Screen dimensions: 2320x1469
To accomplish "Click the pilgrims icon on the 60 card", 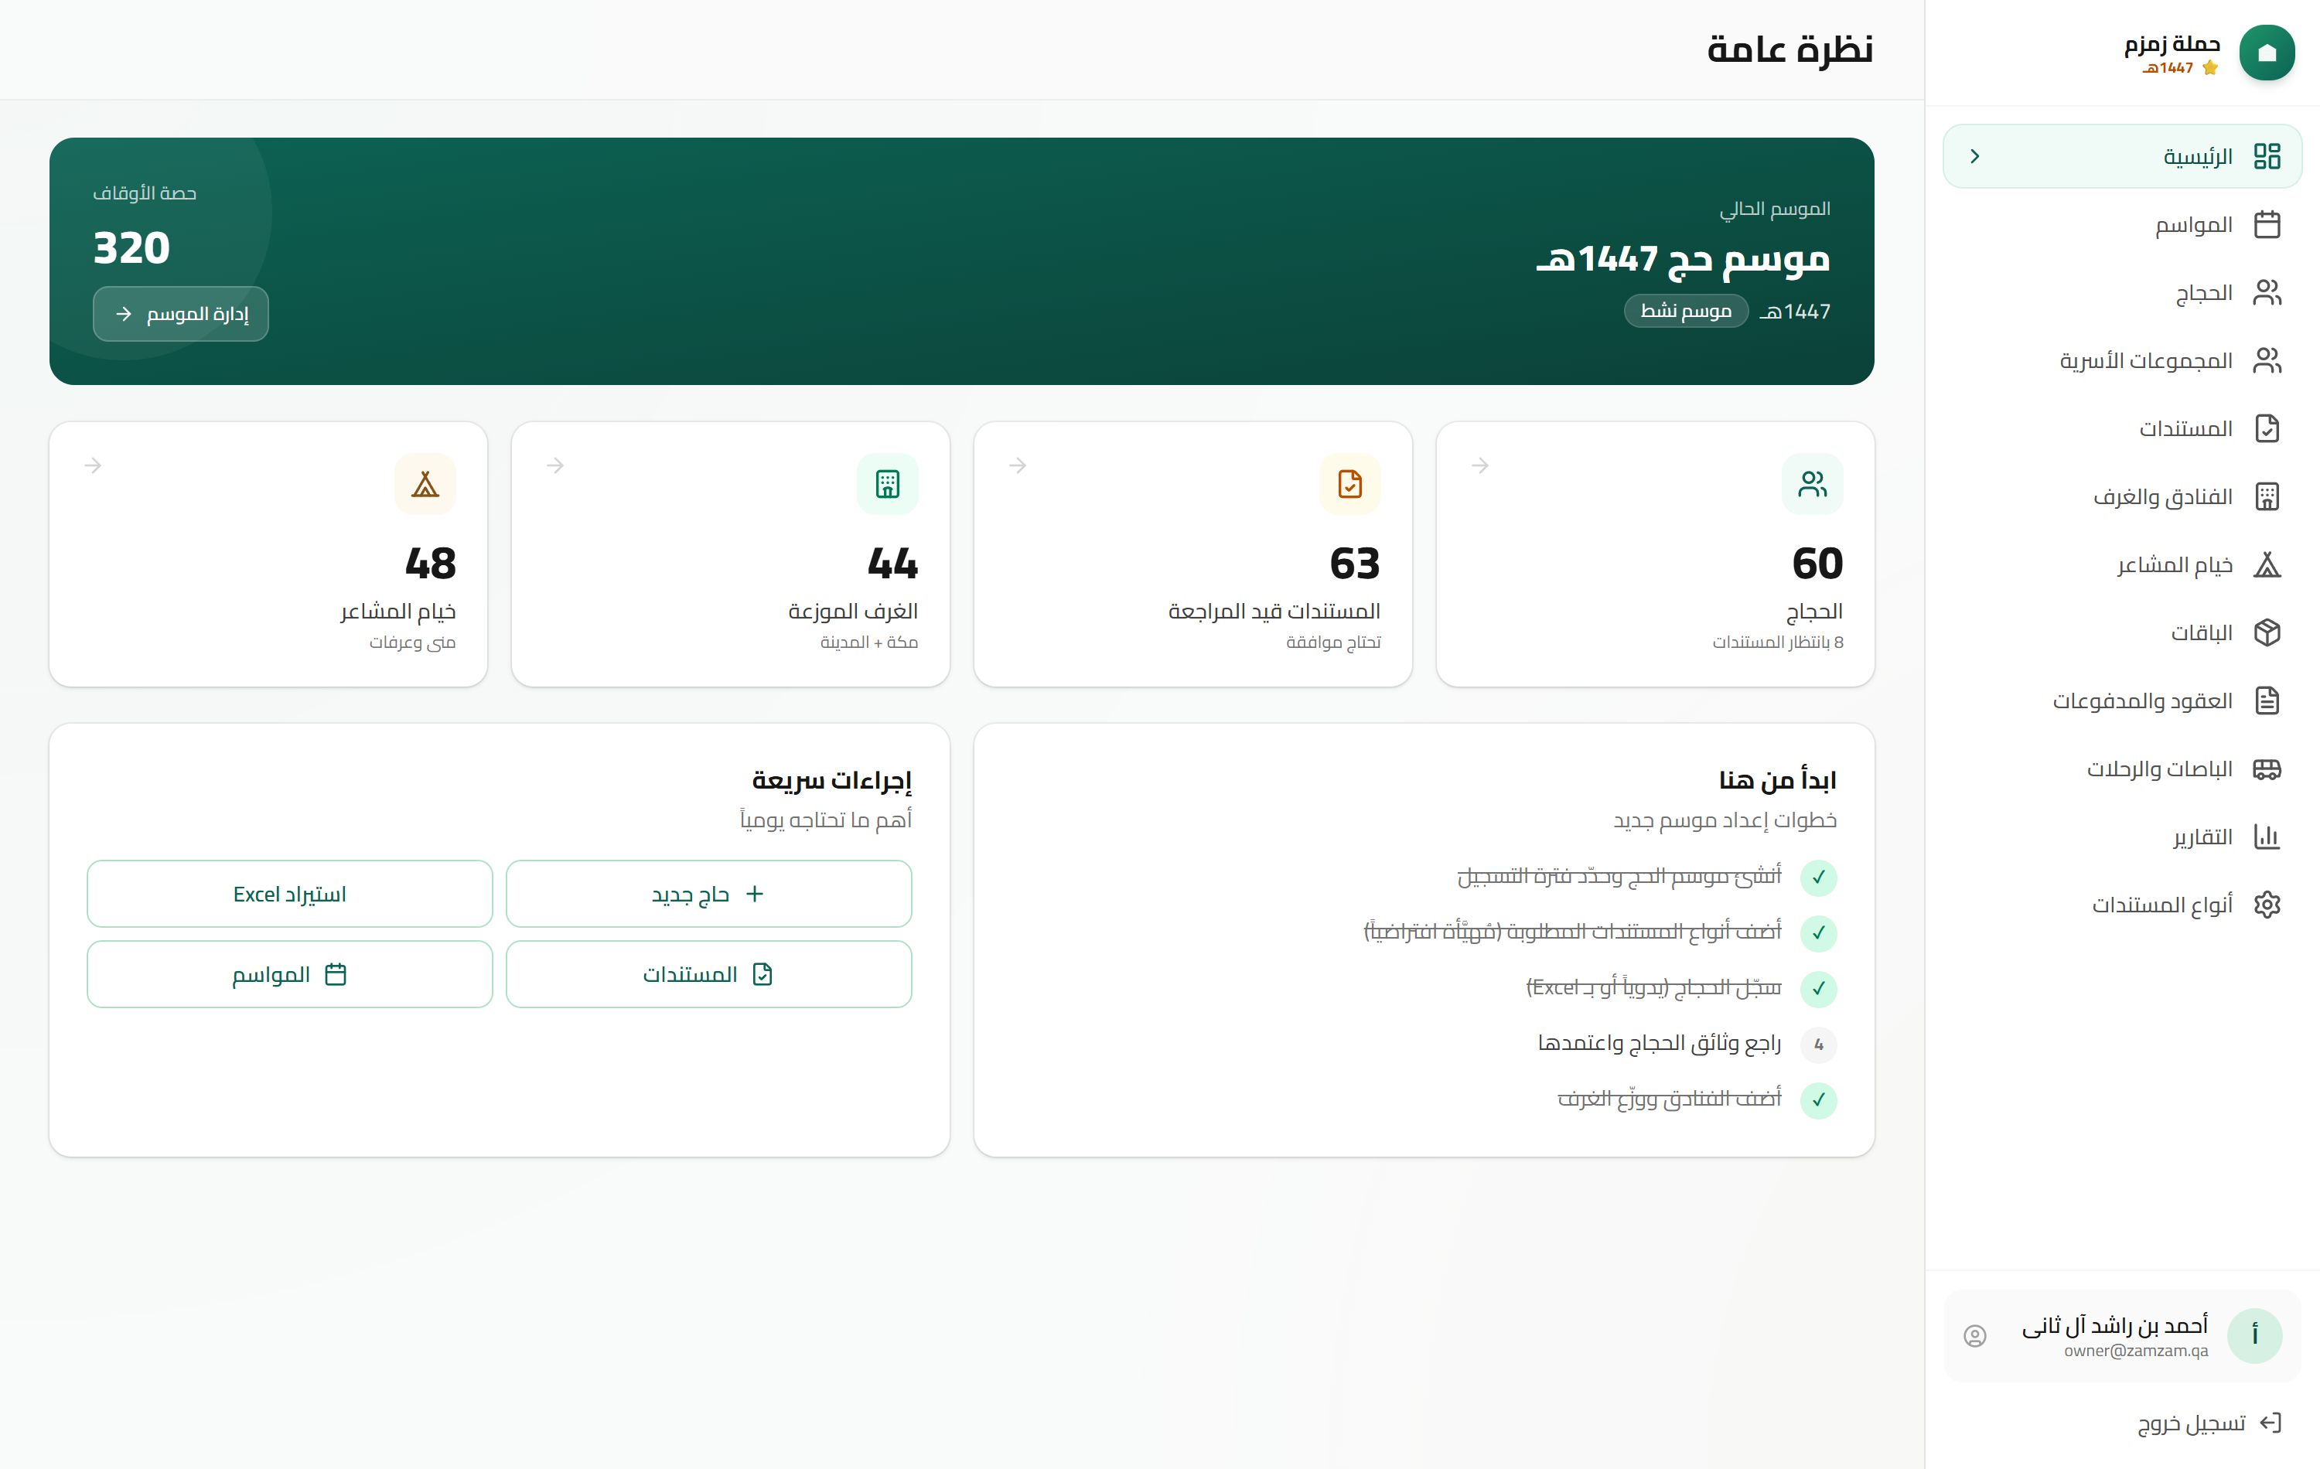I will point(1812,483).
